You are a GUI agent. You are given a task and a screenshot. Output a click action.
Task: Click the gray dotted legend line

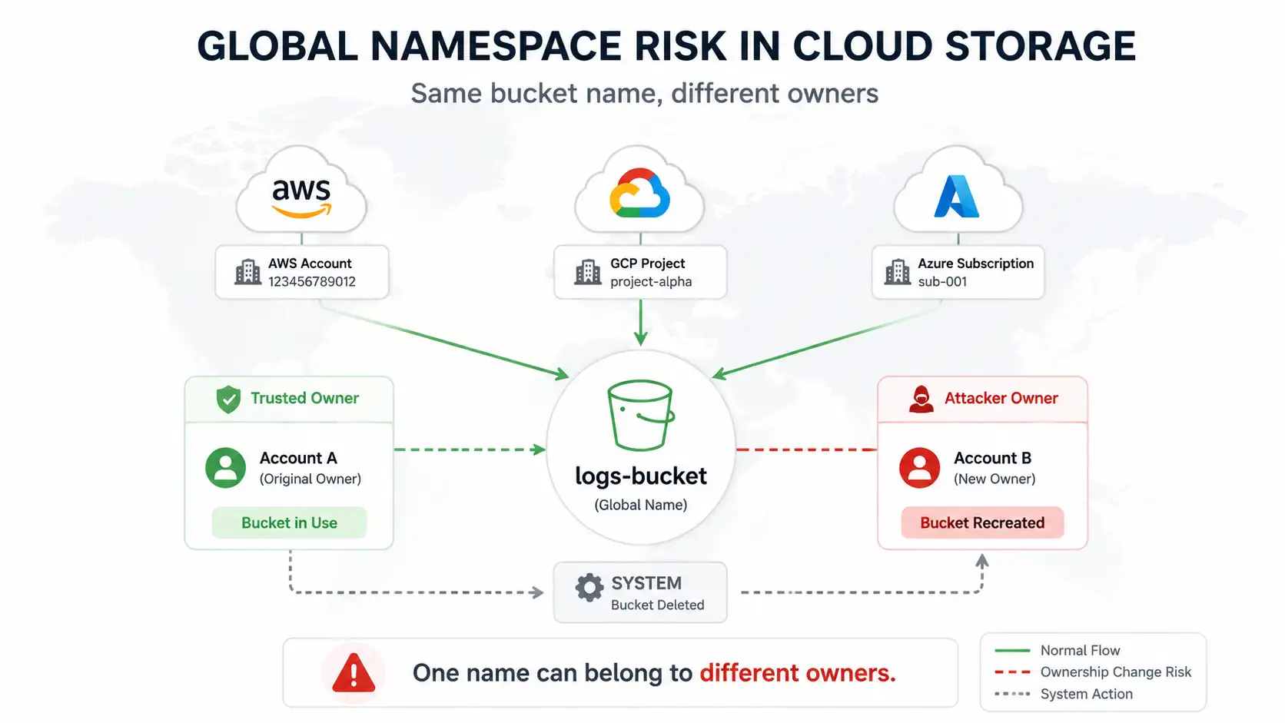point(1012,694)
